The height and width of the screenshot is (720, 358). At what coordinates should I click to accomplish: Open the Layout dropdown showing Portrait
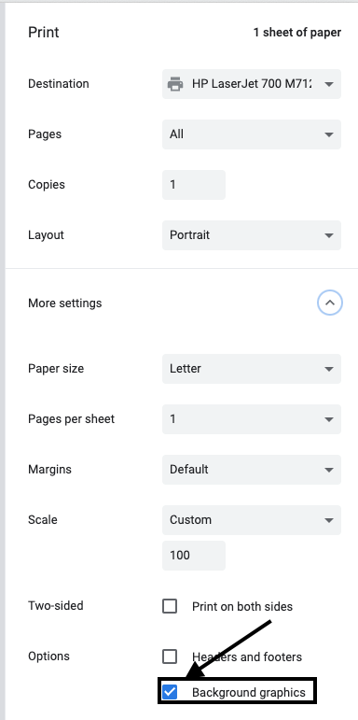[x=252, y=235]
